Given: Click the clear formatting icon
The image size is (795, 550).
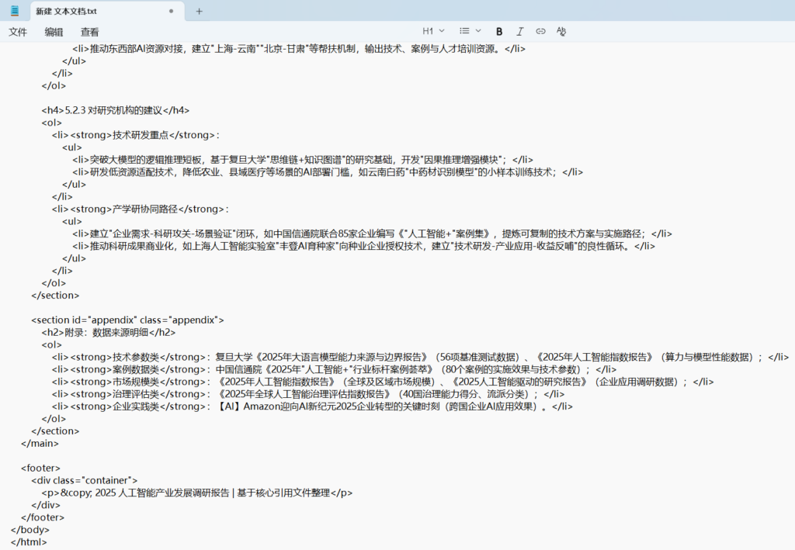Looking at the screenshot, I should pyautogui.click(x=561, y=31).
